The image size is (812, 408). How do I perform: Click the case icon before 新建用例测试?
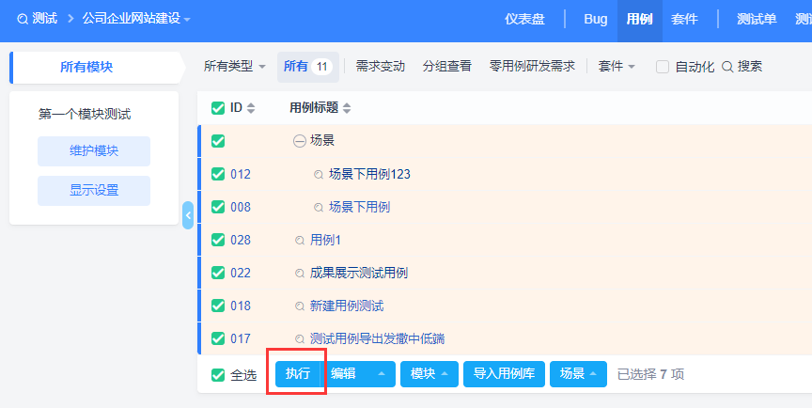299,306
